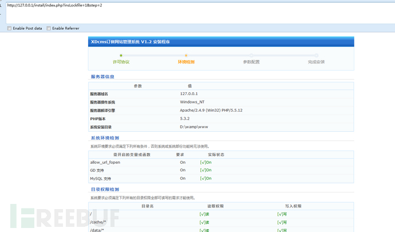395x232 pixels.
Task: Click the URL input field with install/index.php
Action: tap(200, 13)
